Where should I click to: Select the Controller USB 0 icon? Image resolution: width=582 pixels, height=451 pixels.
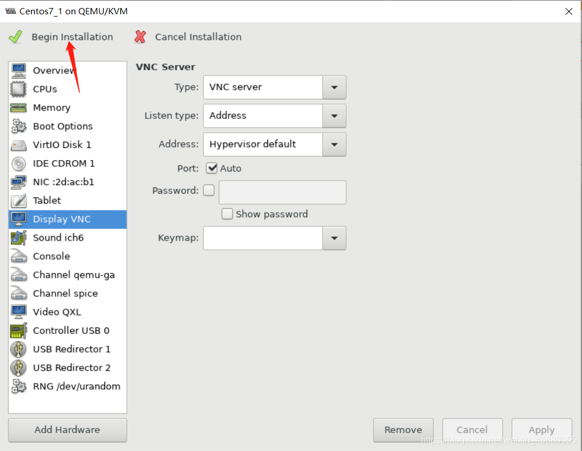[x=18, y=330]
